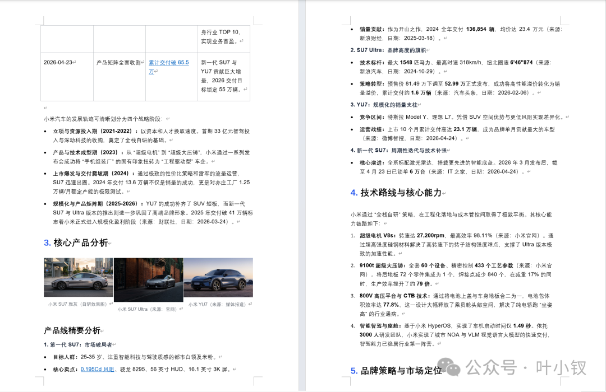Image resolution: width=606 pixels, height=392 pixels.
Task: Select the 小米 SU7 雅灰 car image
Action: pos(79,277)
